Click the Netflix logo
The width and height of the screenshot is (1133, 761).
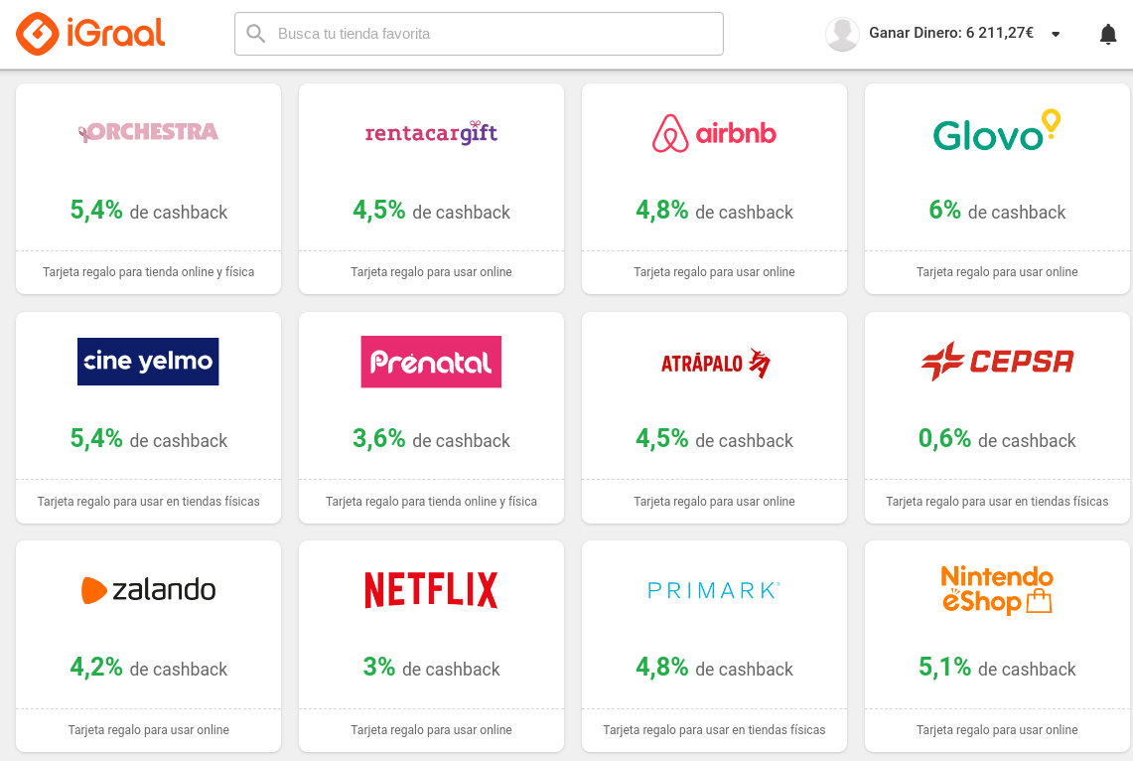click(431, 590)
